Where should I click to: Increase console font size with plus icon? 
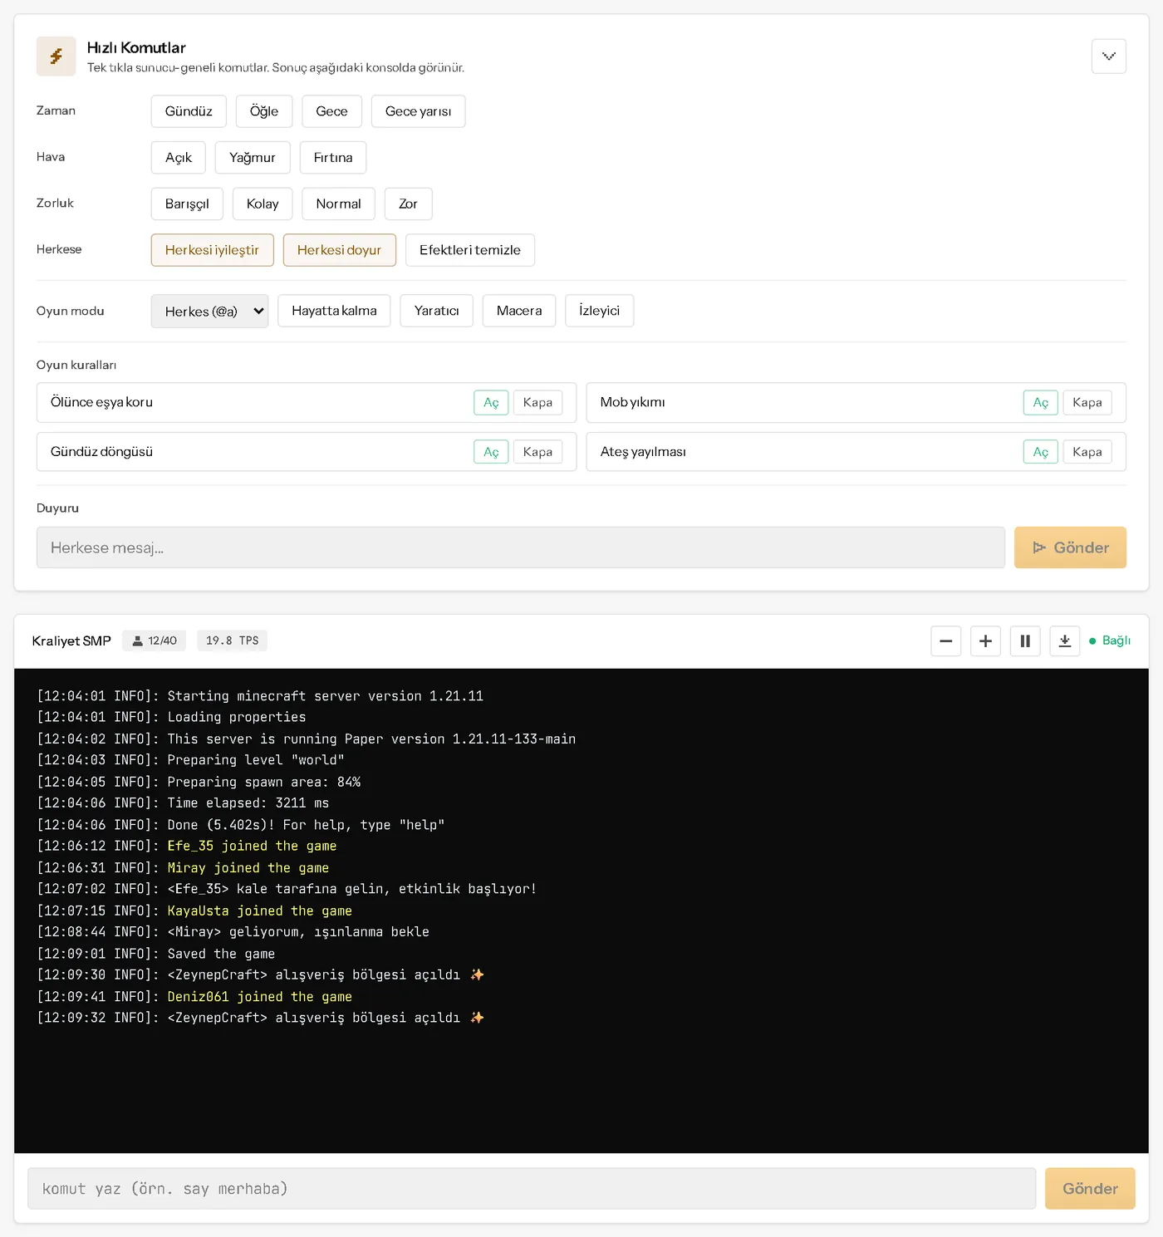click(x=985, y=641)
